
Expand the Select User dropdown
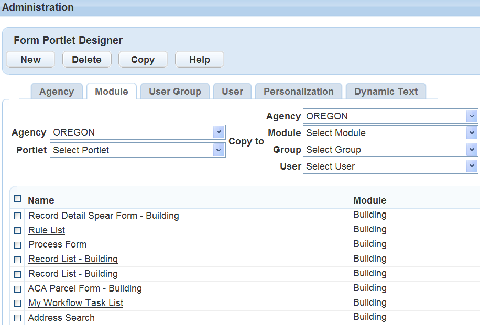[472, 166]
